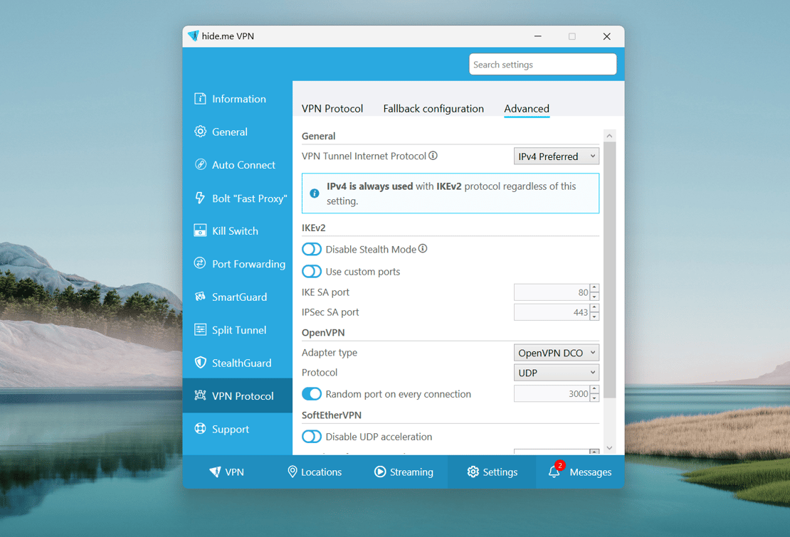Switch to the Fallback configuration tab
This screenshot has height=537, width=790.
433,109
